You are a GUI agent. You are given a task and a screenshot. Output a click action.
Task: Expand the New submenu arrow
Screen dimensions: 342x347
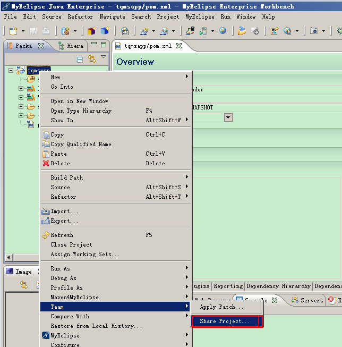click(187, 77)
